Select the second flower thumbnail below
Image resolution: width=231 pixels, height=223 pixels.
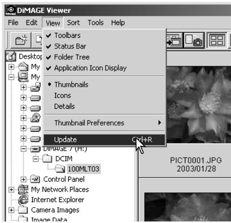point(187,207)
